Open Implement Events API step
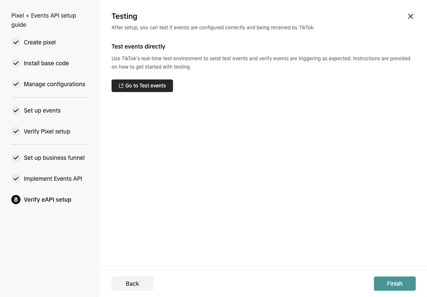Image resolution: width=427 pixels, height=297 pixels. pyautogui.click(x=53, y=179)
